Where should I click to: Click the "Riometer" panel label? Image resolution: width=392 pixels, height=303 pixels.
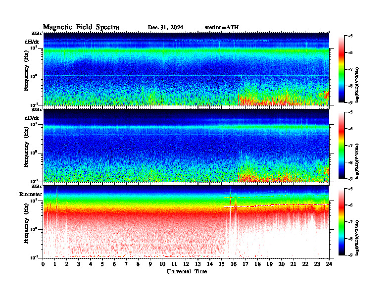tap(31, 194)
